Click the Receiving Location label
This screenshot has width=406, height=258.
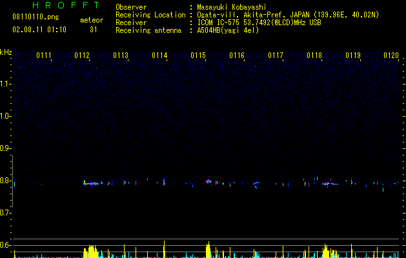(150, 15)
